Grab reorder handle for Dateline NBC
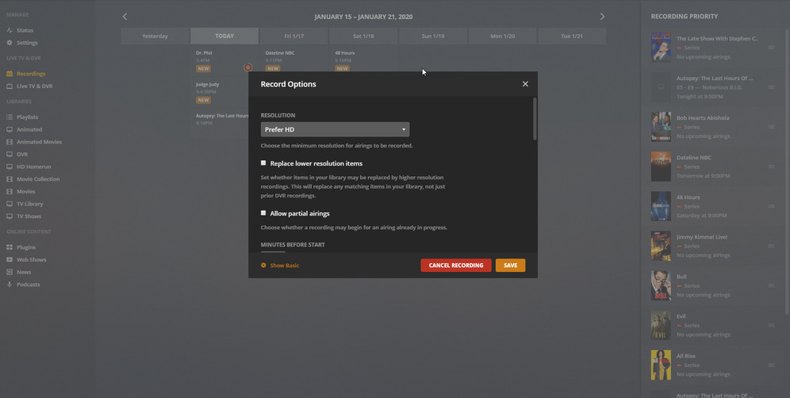This screenshot has height=398, width=790. coord(771,166)
